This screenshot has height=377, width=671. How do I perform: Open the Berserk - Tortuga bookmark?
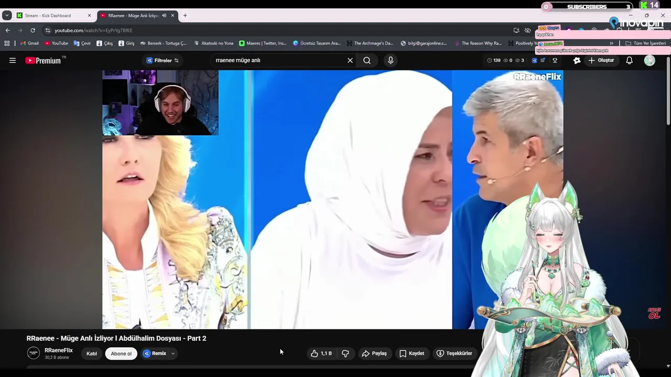coord(163,43)
